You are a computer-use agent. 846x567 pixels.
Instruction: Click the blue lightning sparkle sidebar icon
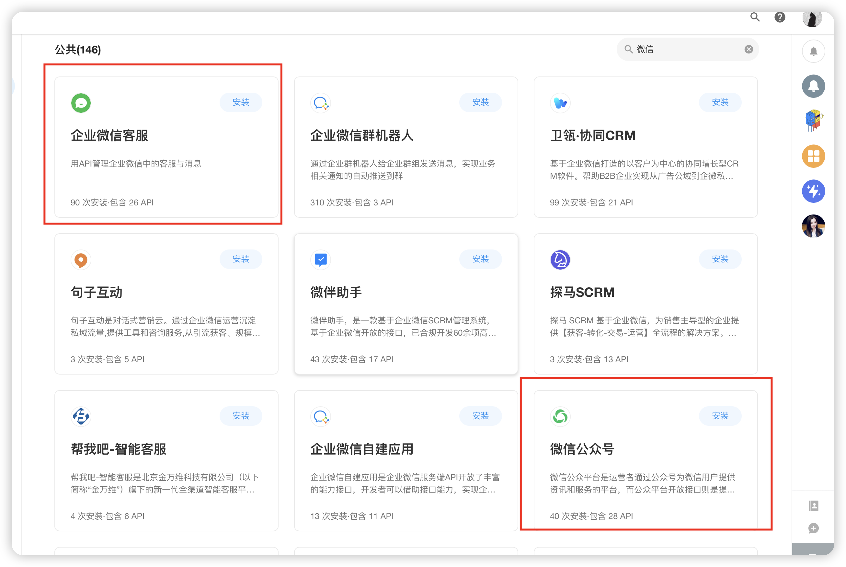point(813,191)
